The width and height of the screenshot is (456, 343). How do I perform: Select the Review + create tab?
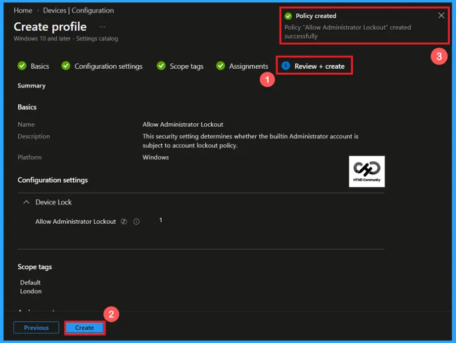313,66
